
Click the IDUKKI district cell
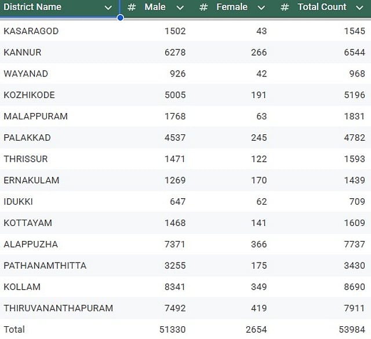pyautogui.click(x=18, y=202)
